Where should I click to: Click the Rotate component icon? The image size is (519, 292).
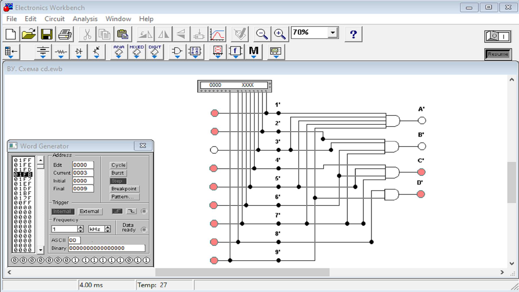coord(145,34)
